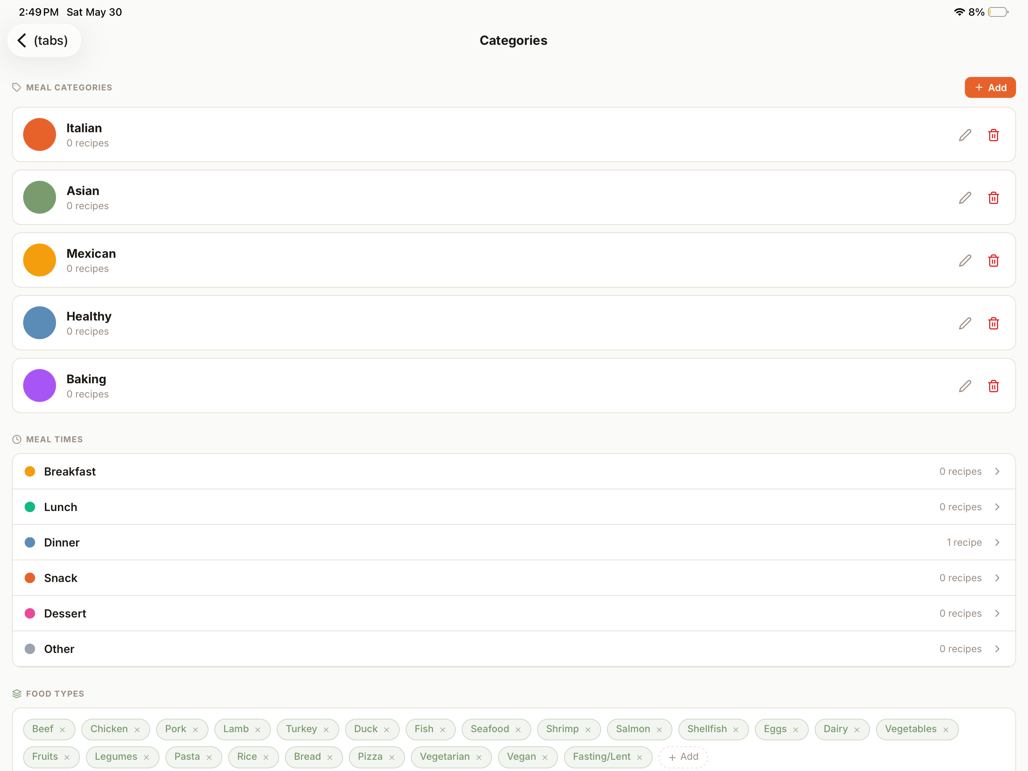
Task: Remove the Turkey food type tag
Action: [x=326, y=730]
